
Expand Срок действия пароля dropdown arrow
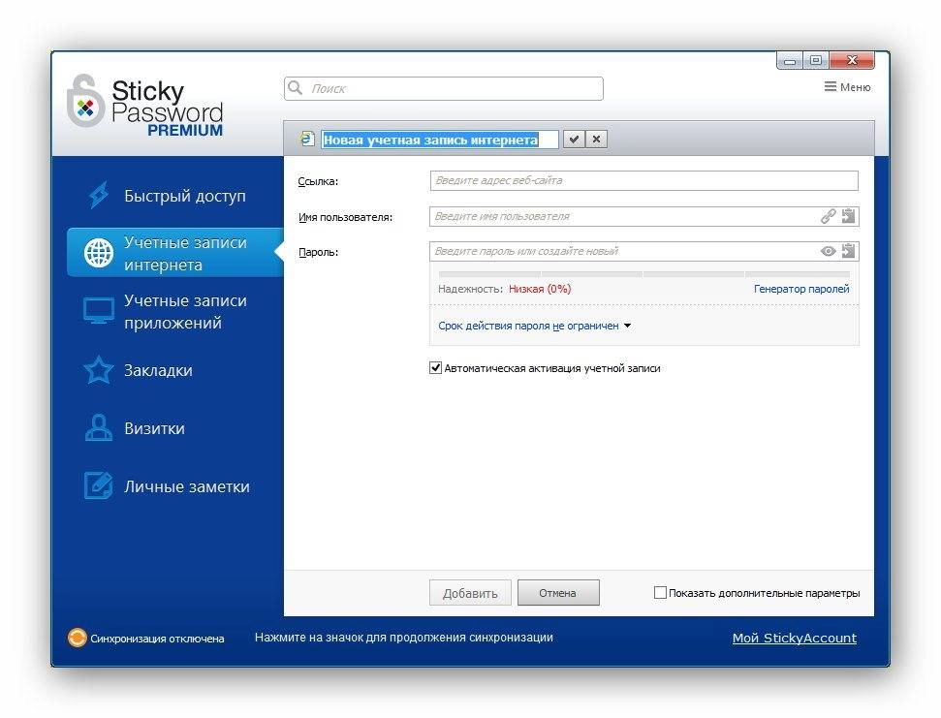pyautogui.click(x=627, y=326)
